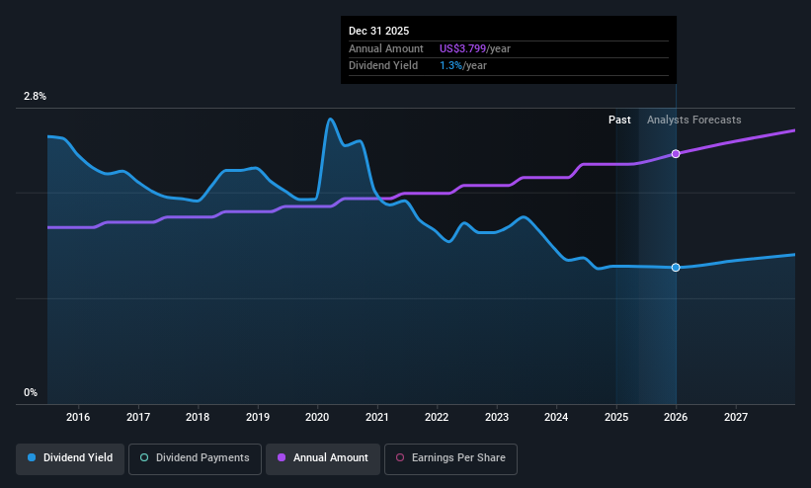Click the 2026 x-axis label
This screenshot has width=811, height=488.
(676, 417)
